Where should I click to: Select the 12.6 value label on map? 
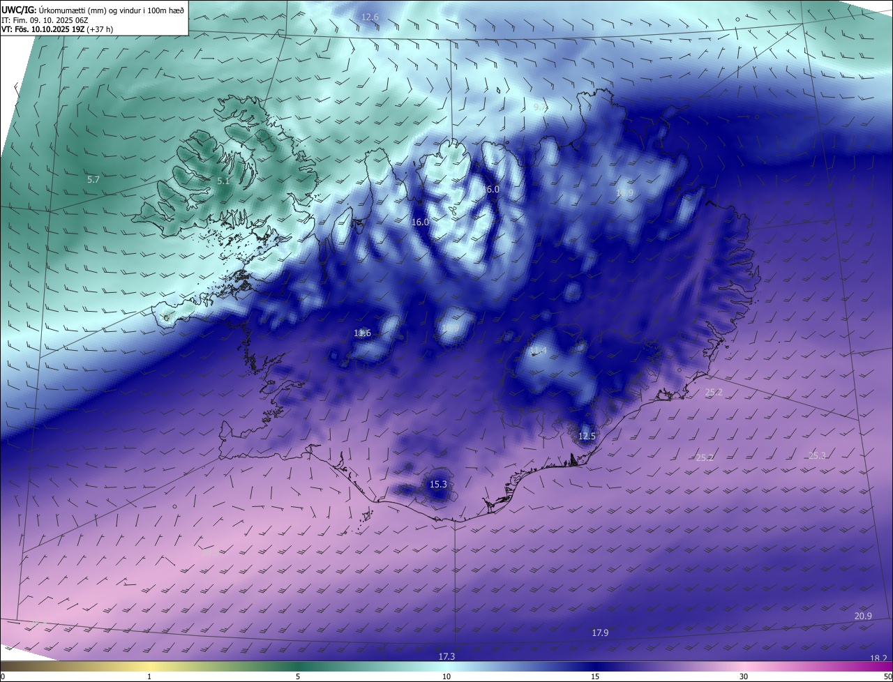coord(370,17)
